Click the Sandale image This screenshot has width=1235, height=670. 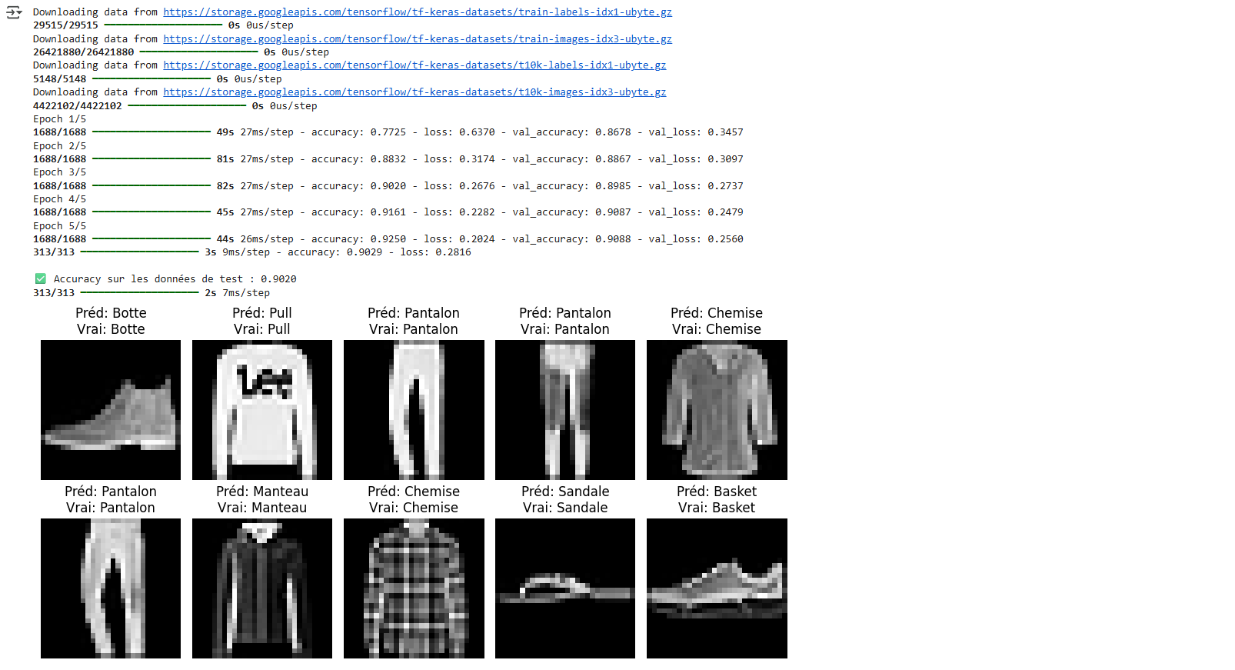[565, 588]
